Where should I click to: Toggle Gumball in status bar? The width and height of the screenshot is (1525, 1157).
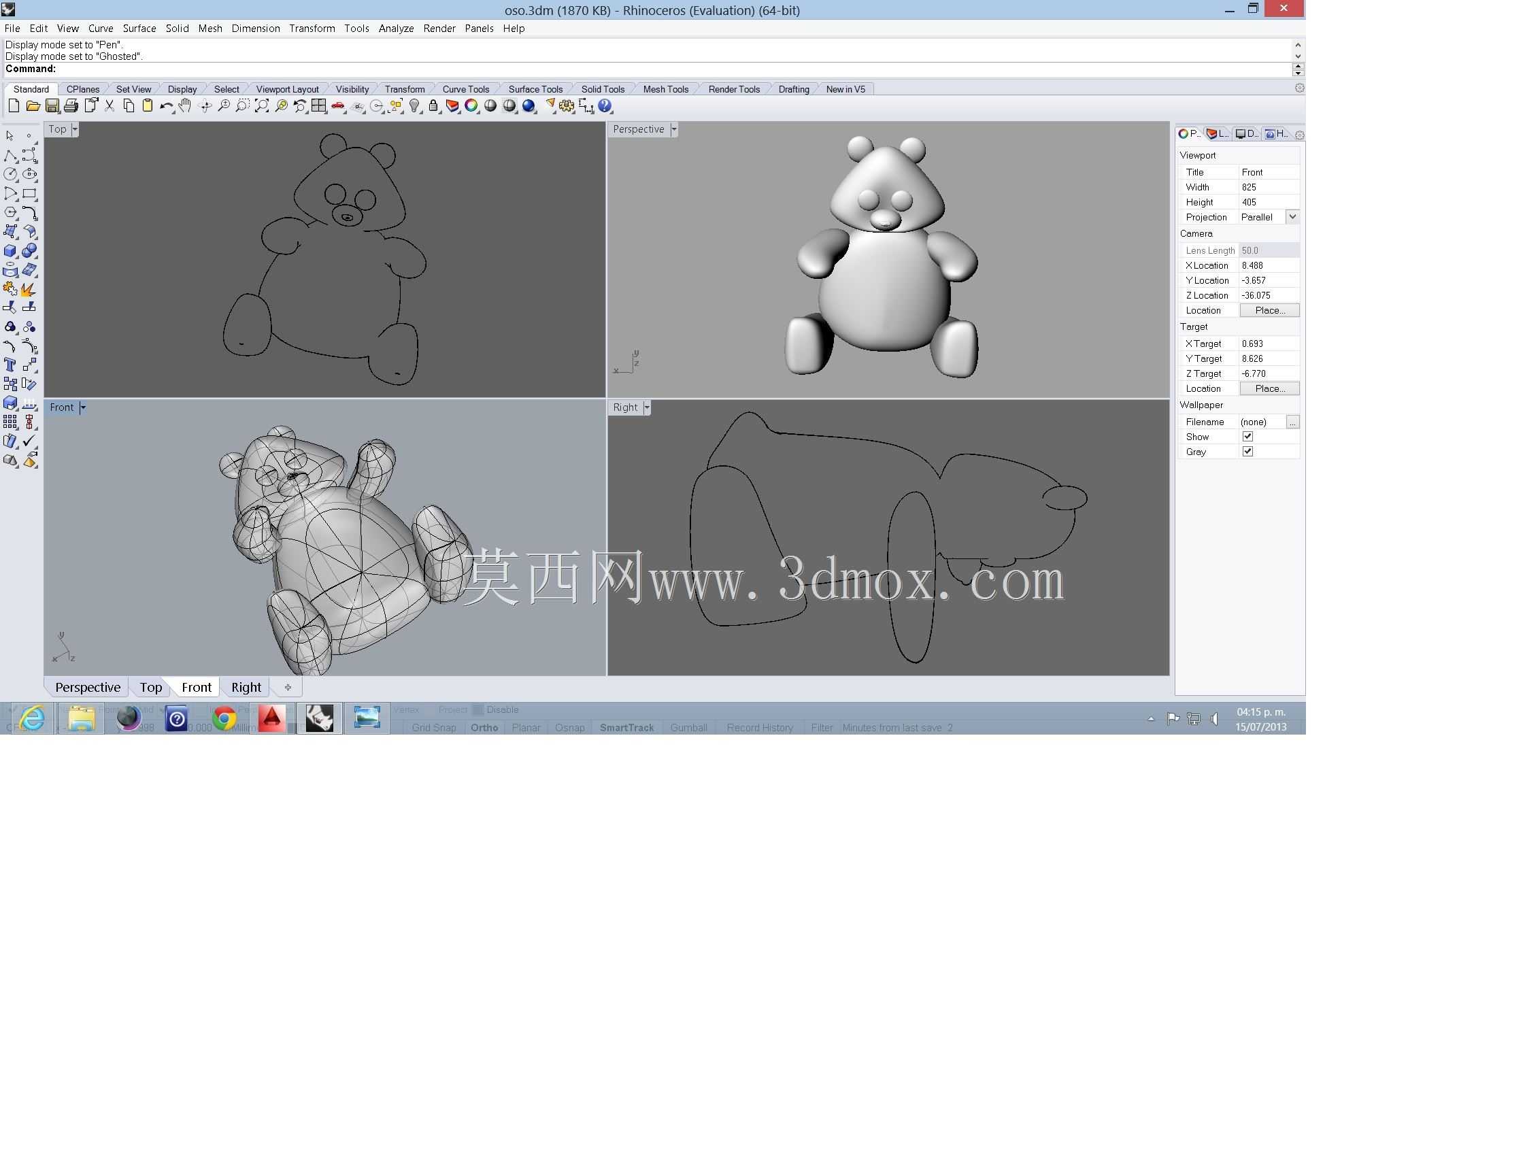point(689,727)
